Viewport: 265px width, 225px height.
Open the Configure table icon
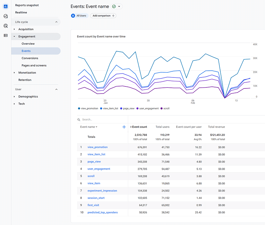[x=5, y=35]
